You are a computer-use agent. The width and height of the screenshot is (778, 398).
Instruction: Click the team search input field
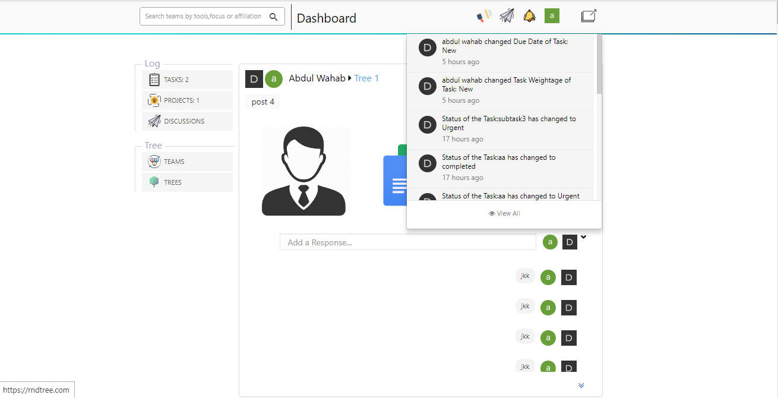[203, 17]
